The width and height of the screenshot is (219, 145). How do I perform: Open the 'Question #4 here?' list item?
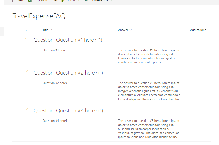click(x=55, y=121)
